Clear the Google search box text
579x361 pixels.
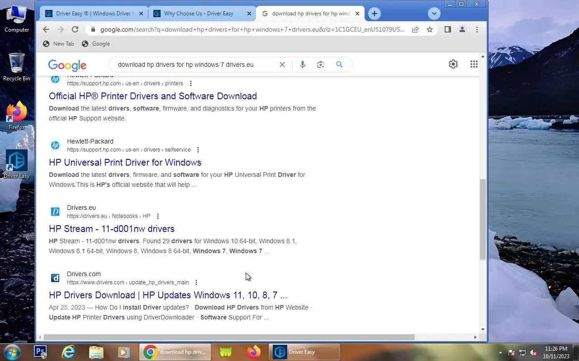[x=282, y=65]
